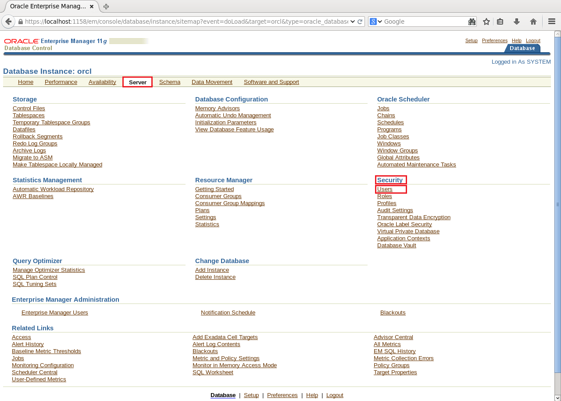
Task: Open View Database Feature Usage
Action: coord(234,130)
